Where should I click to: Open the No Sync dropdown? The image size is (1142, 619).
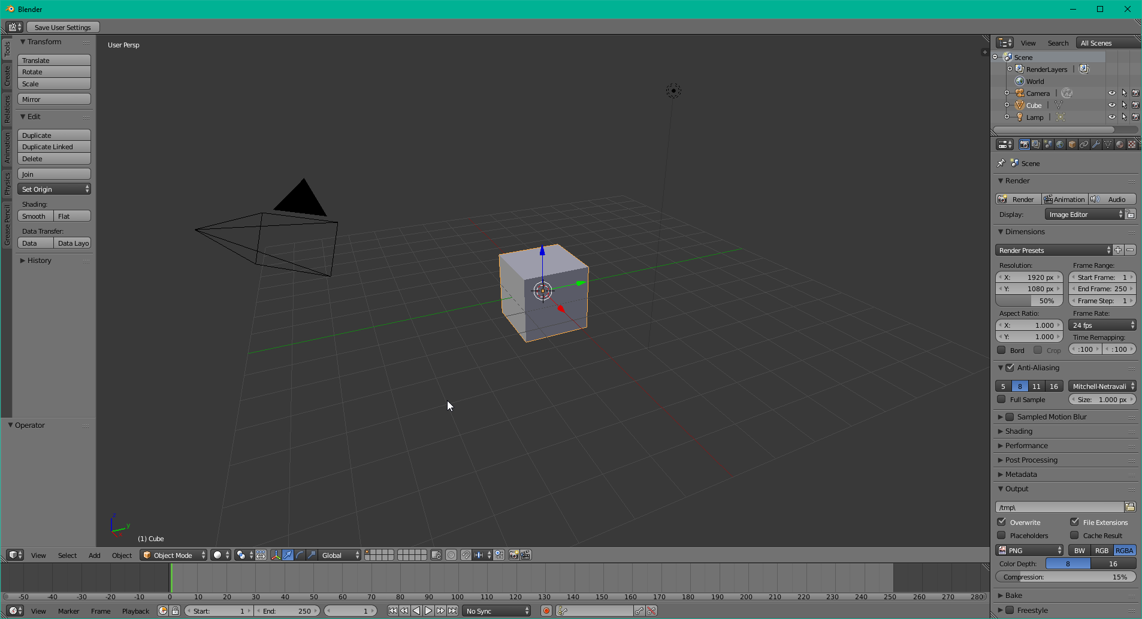[497, 611]
